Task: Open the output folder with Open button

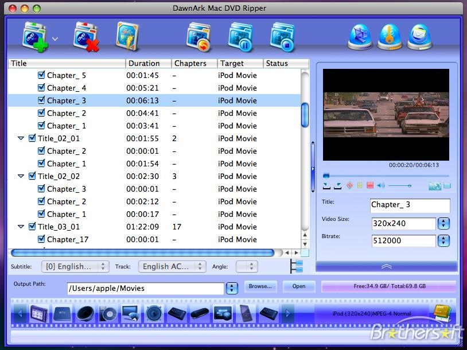Action: click(299, 286)
